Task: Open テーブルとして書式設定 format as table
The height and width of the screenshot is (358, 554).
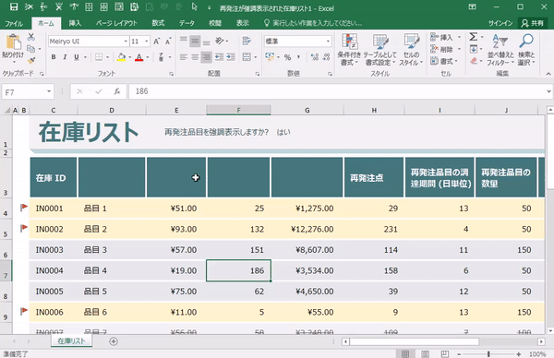Action: [x=380, y=50]
